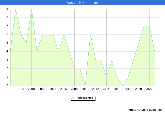Open the http://www.foro-ciudad.com link
This screenshot has width=165, height=114.
[x=145, y=110]
